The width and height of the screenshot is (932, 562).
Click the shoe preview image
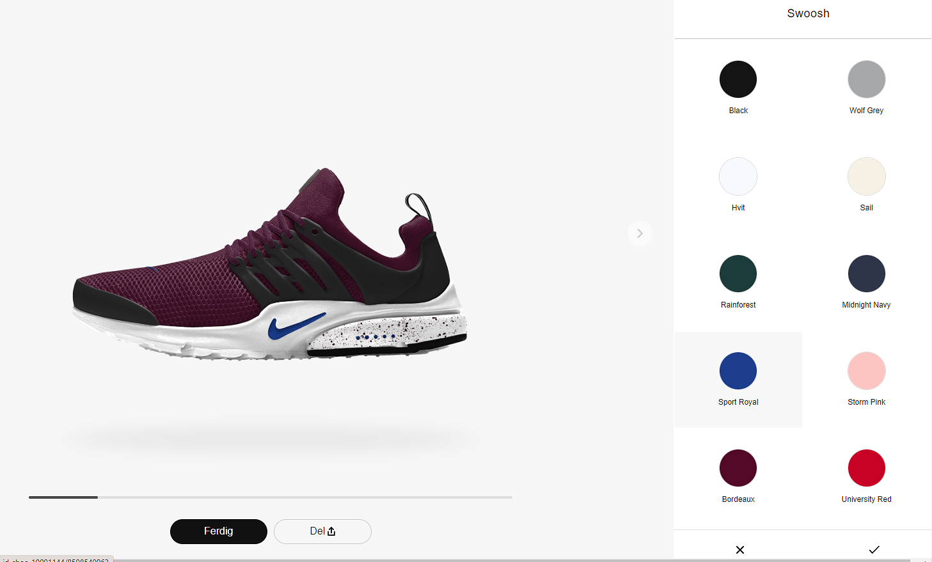click(270, 264)
